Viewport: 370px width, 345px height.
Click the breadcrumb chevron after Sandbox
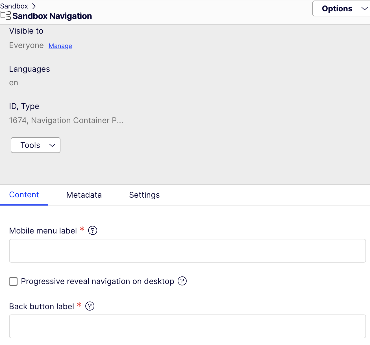34,6
